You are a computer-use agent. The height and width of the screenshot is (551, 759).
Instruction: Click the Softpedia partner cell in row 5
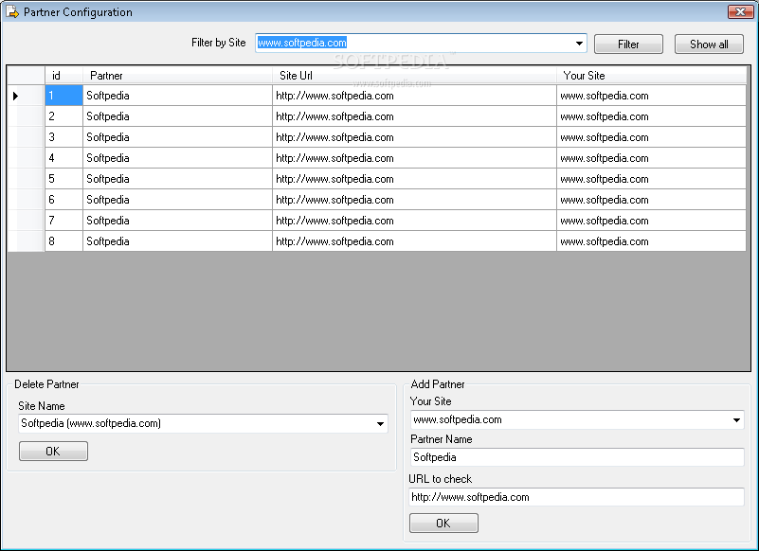point(177,179)
